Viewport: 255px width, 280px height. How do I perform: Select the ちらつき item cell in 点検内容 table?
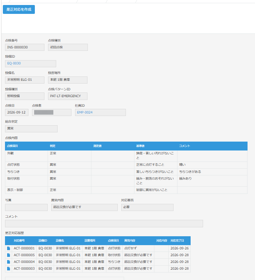point(26,172)
